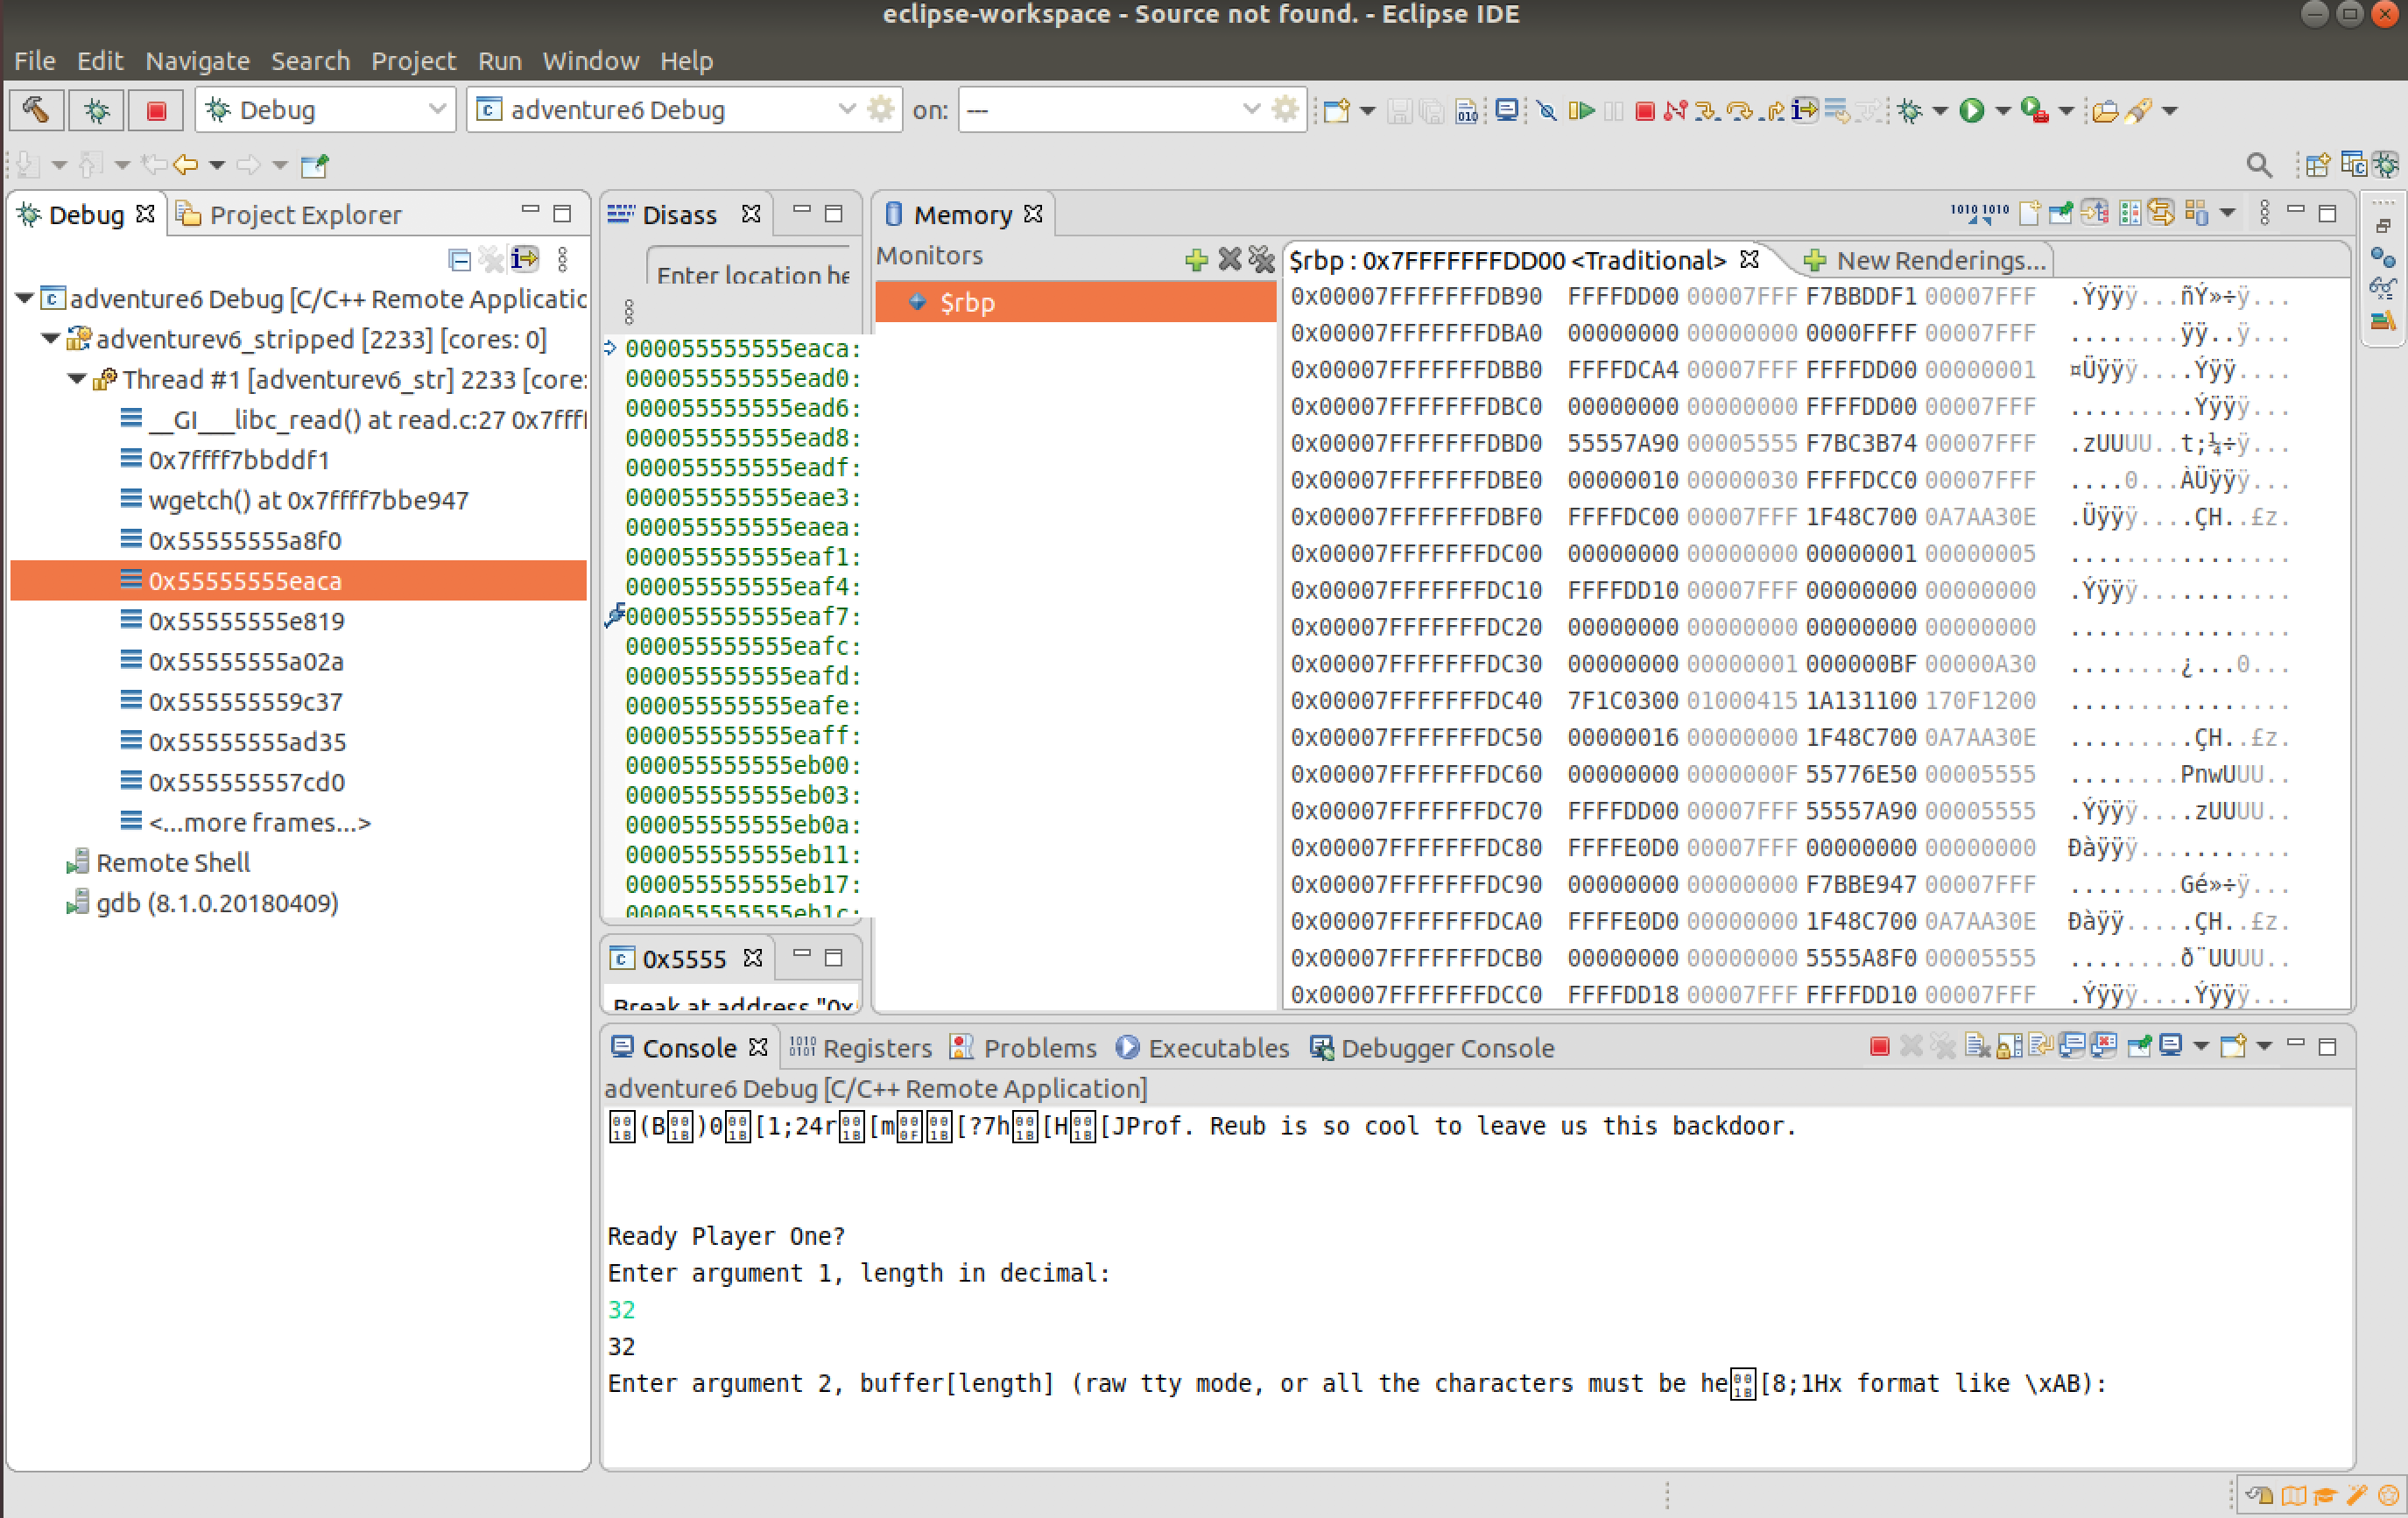
Task: Click the hammer Build button
Action: pos(37,109)
